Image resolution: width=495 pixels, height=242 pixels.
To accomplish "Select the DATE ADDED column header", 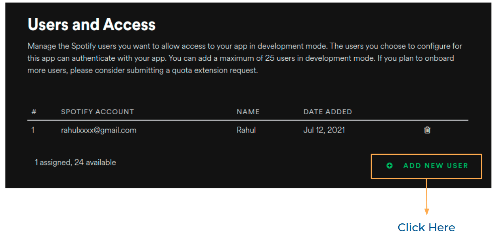I will coord(328,112).
